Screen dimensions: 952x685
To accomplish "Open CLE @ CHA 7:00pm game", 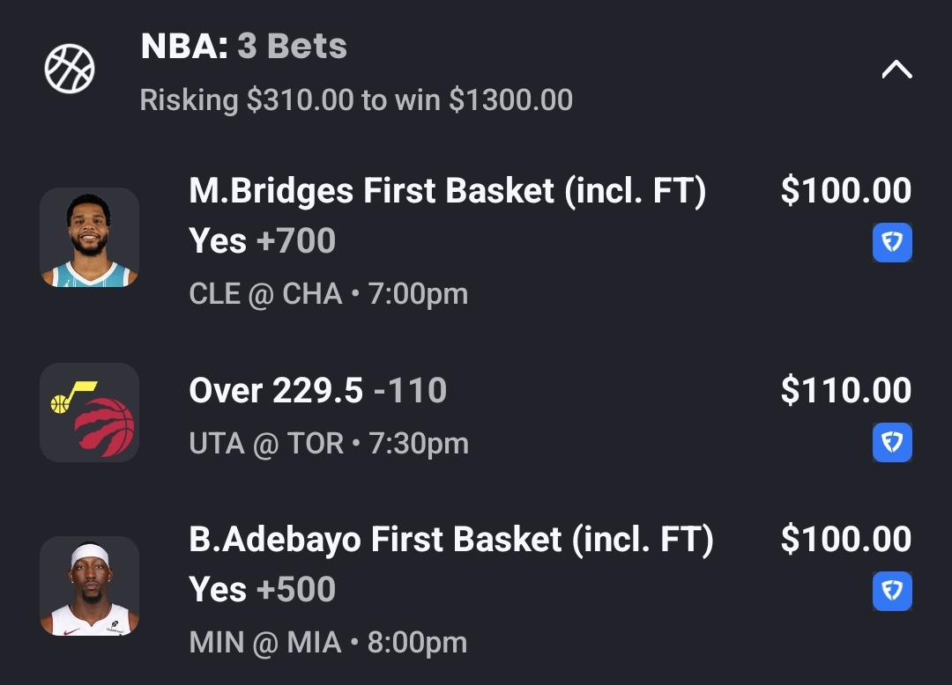I will tap(328, 293).
